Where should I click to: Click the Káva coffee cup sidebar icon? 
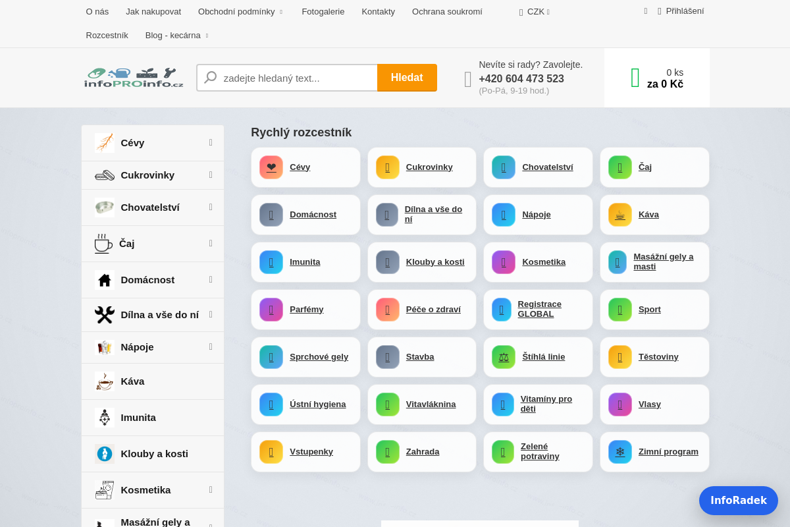point(105,381)
